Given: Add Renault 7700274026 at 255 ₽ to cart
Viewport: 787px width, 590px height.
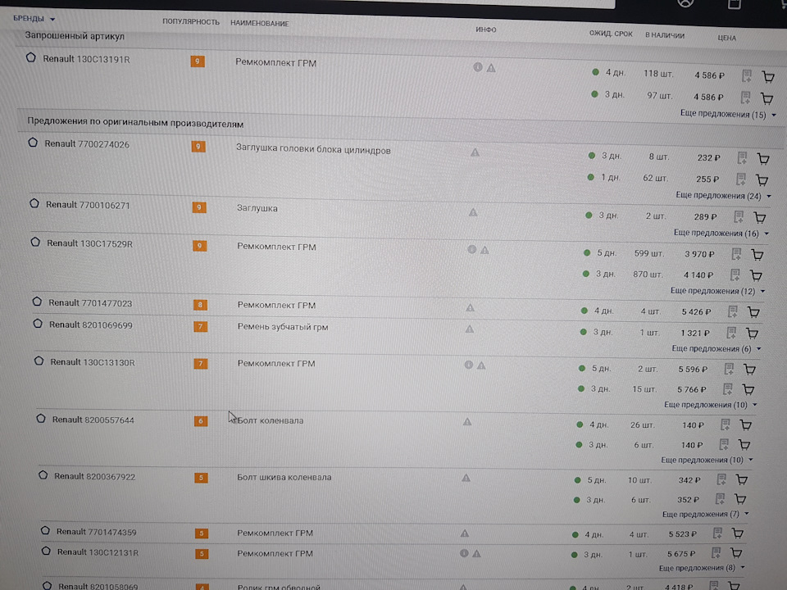Looking at the screenshot, I should click(x=762, y=180).
